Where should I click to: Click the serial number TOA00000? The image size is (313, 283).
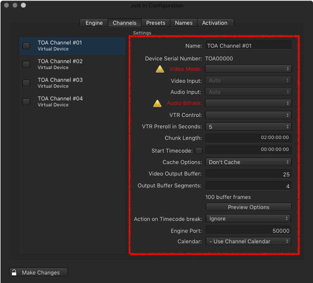click(219, 58)
